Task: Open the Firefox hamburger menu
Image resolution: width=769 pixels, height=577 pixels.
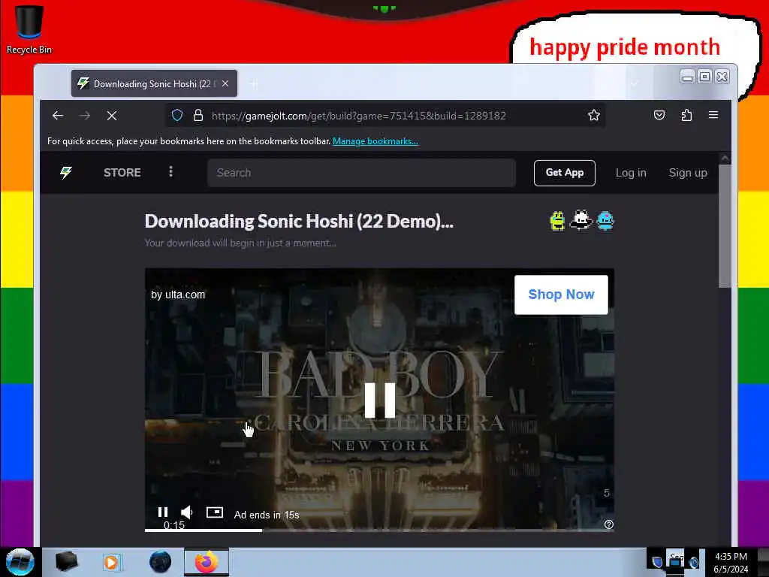Action: [713, 115]
